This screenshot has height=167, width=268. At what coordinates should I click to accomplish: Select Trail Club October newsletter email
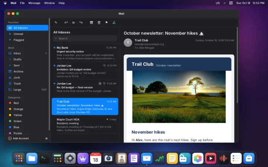(x=85, y=107)
